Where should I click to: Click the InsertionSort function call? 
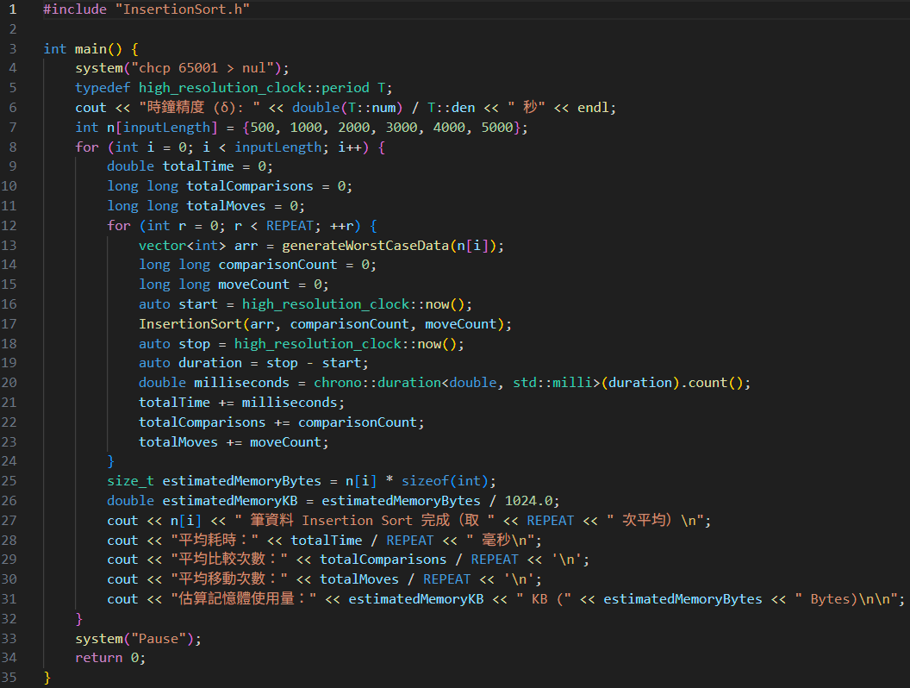190,324
